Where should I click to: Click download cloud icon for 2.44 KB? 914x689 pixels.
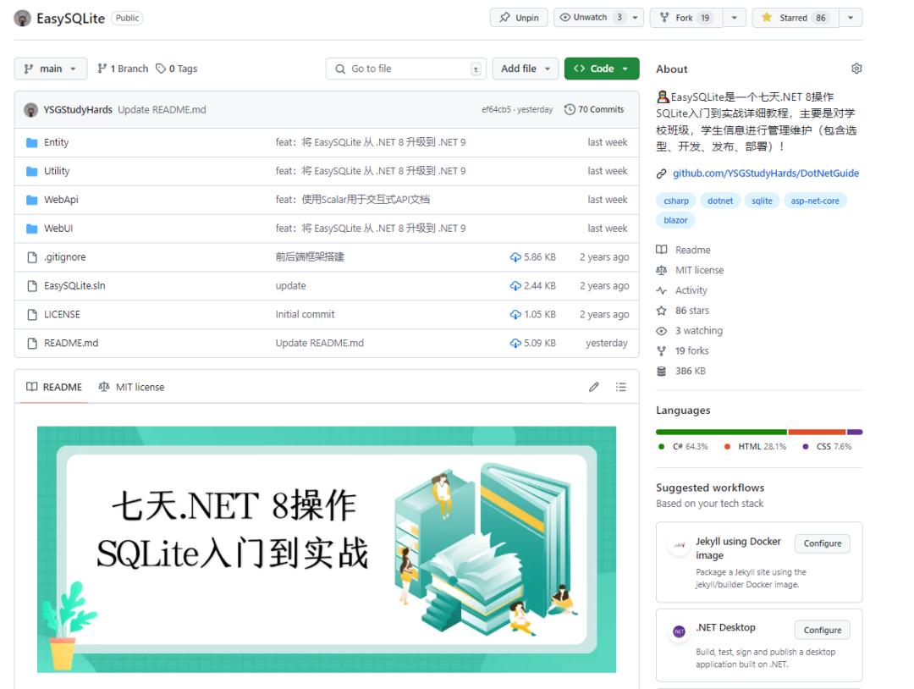tap(515, 285)
